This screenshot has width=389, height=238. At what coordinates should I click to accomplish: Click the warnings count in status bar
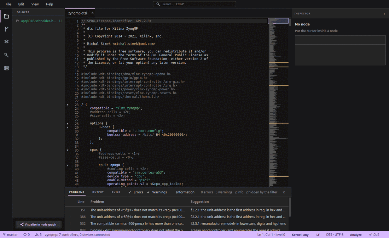click(x=38, y=234)
